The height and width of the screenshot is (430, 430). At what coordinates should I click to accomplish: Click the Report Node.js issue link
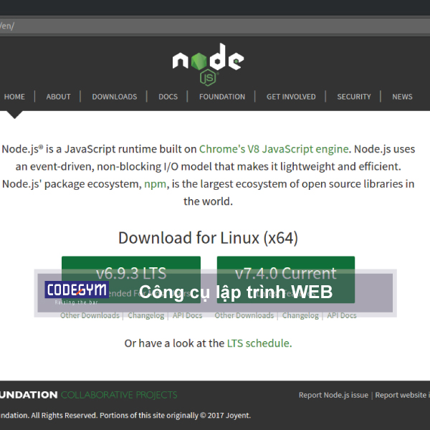(x=333, y=395)
